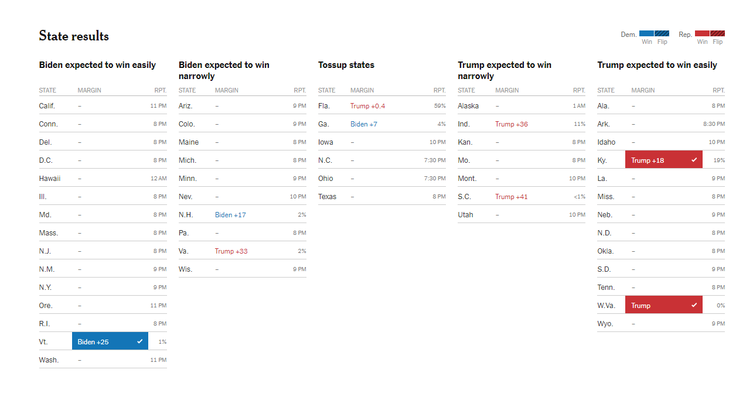Click the Trump +41 South Carolina margin
The height and width of the screenshot is (414, 753).
(511, 197)
